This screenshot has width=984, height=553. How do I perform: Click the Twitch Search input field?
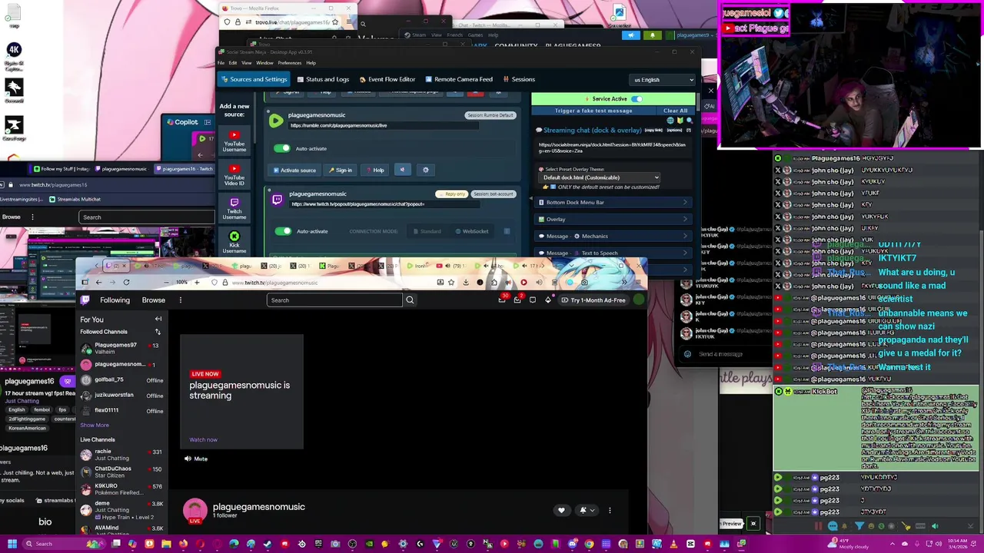click(x=334, y=300)
